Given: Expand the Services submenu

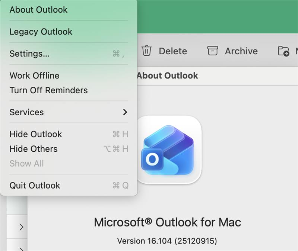Looking at the screenshot, I should (69, 112).
